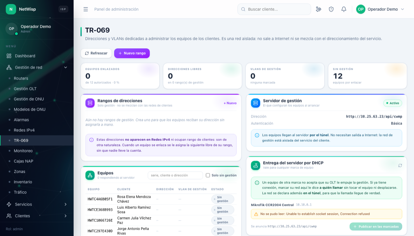Open the notifications bell icon
The height and width of the screenshot is (236, 414).
pos(344,9)
